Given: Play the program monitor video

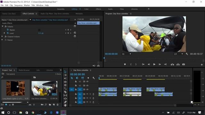Looking at the screenshot, I should 154,65.
